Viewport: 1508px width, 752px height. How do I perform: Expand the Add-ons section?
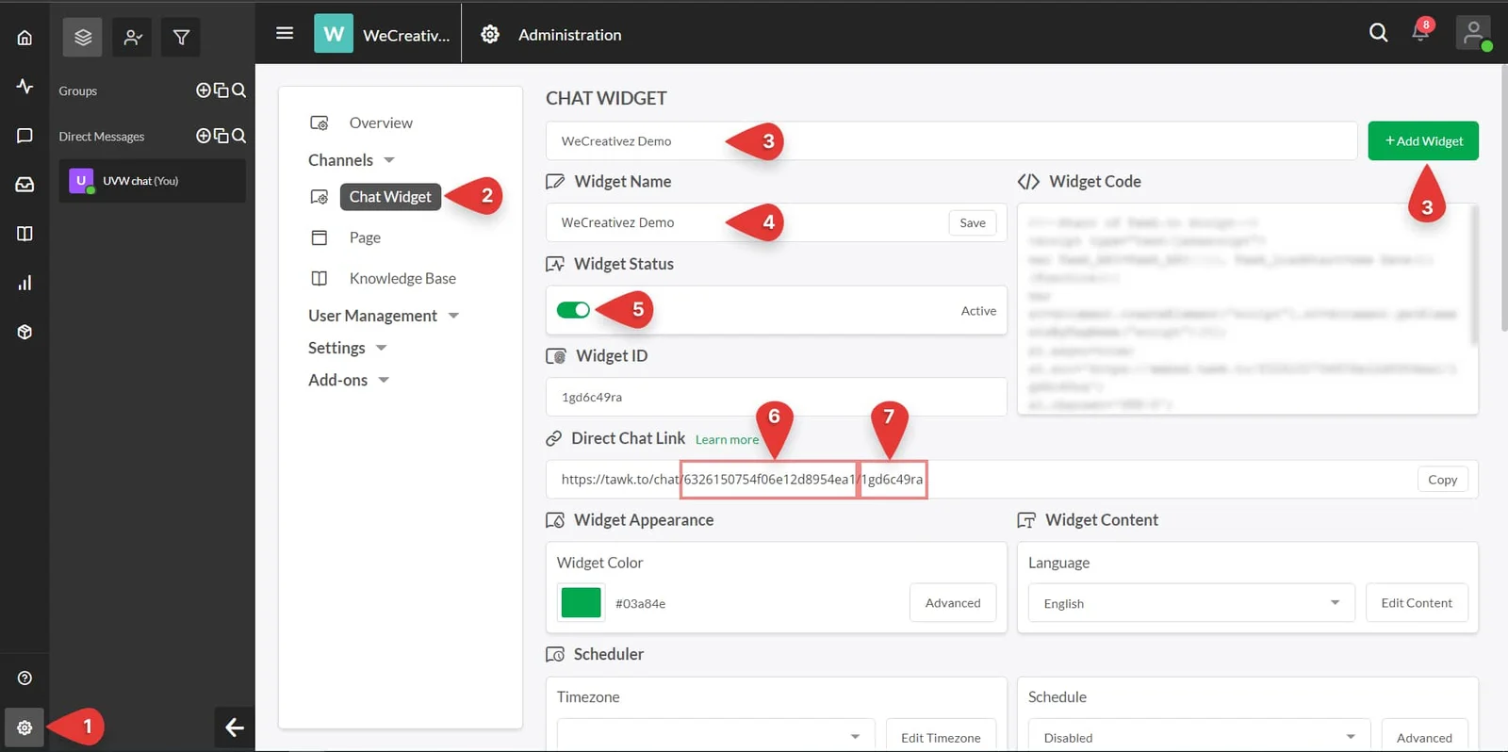tap(349, 380)
